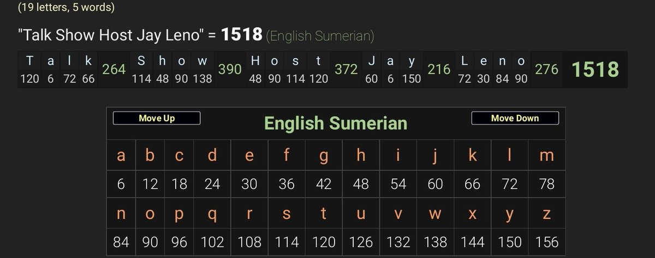Click table value 24 under letter d

212,185
